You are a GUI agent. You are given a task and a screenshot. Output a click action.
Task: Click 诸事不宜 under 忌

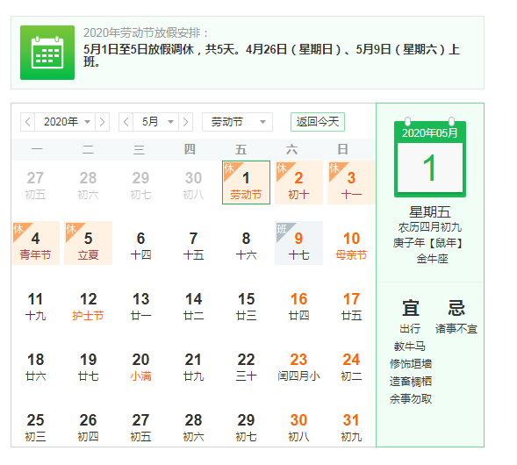tap(456, 328)
